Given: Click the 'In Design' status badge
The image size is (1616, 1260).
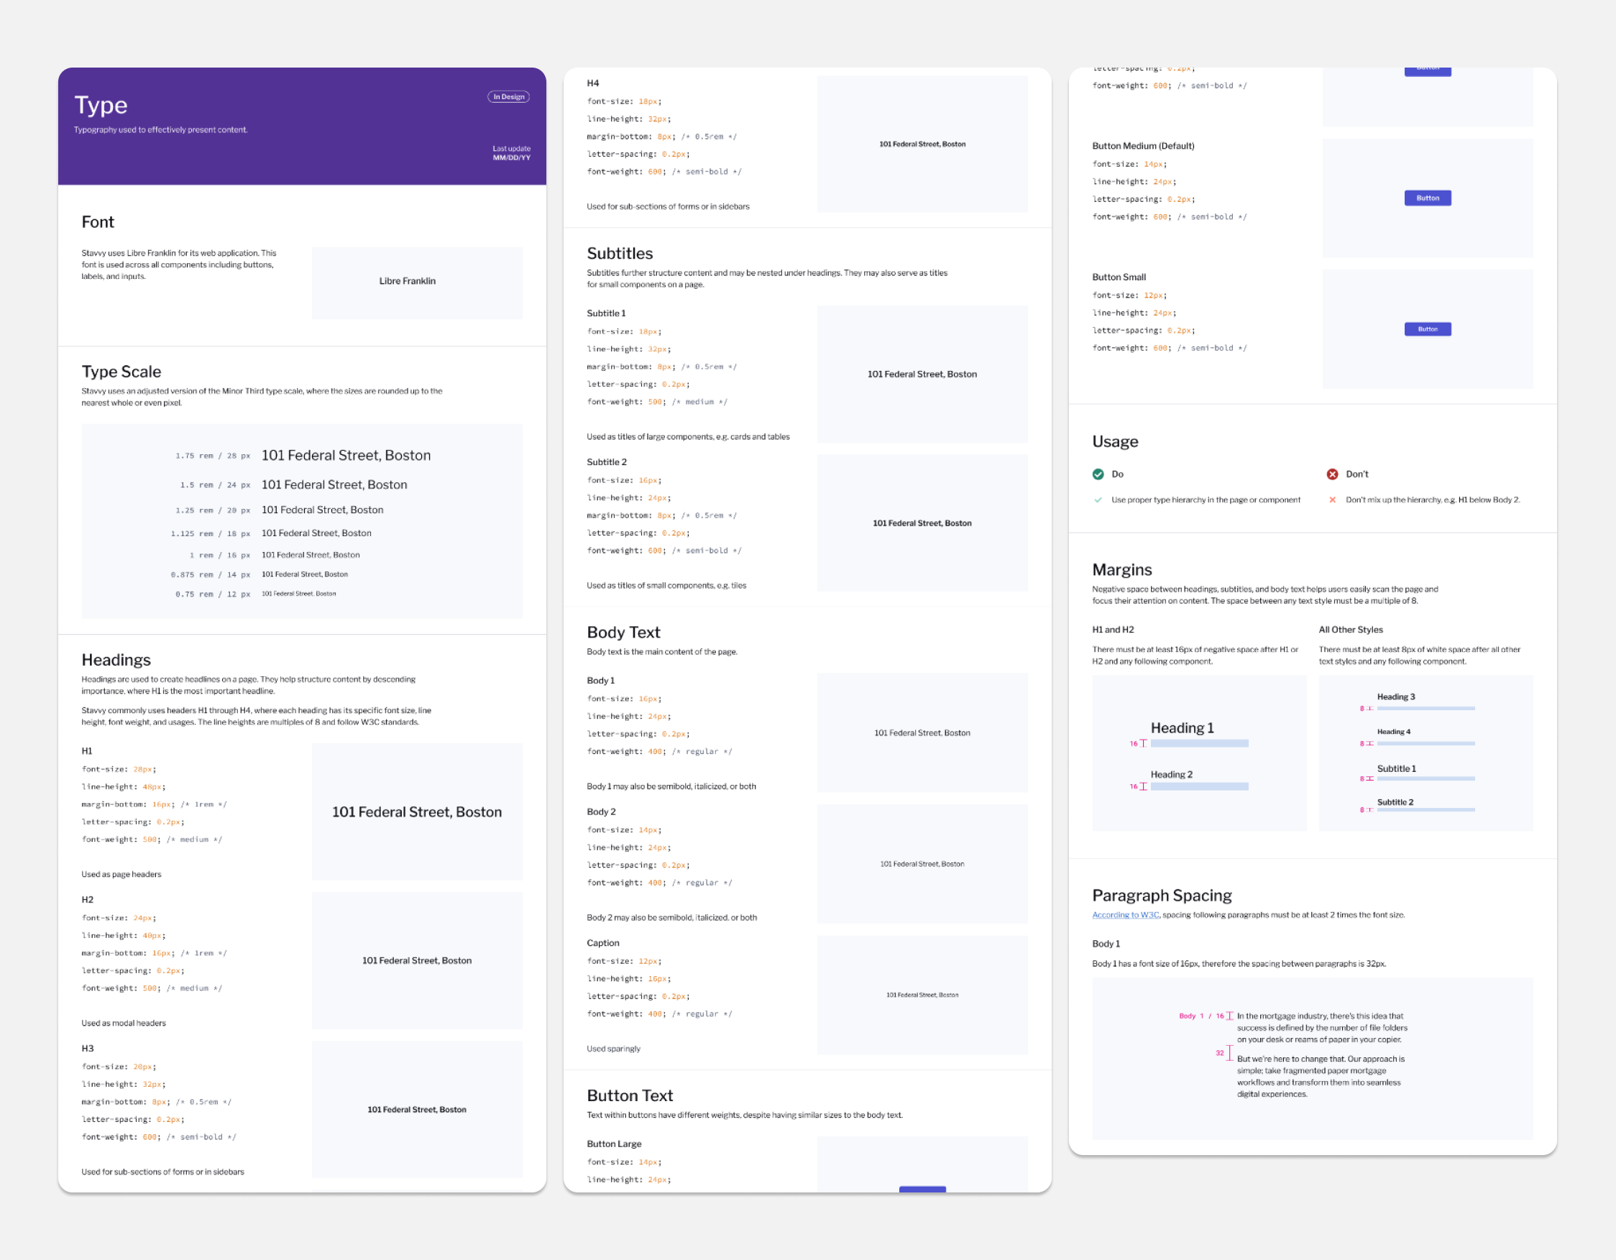Looking at the screenshot, I should point(508,97).
